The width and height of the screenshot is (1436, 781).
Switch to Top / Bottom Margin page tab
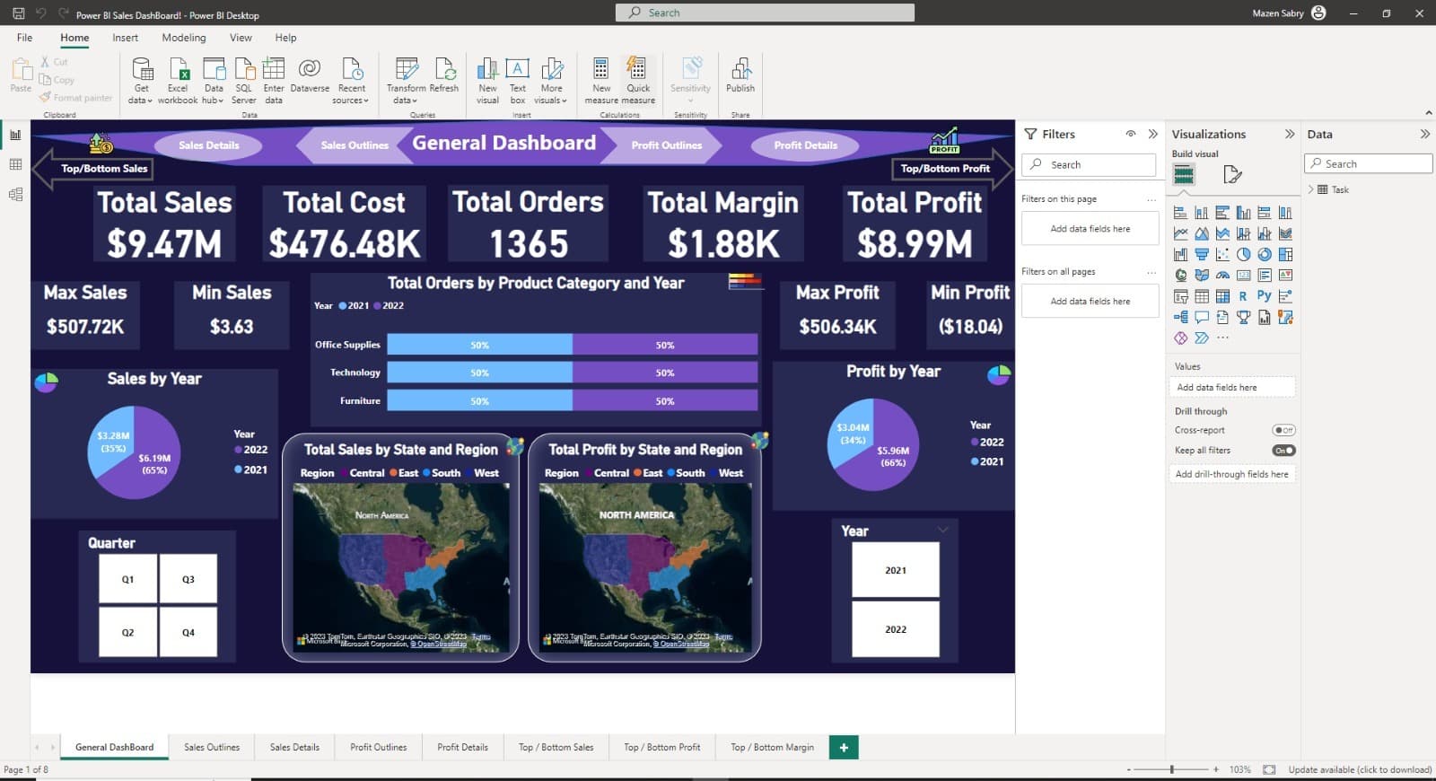772,747
